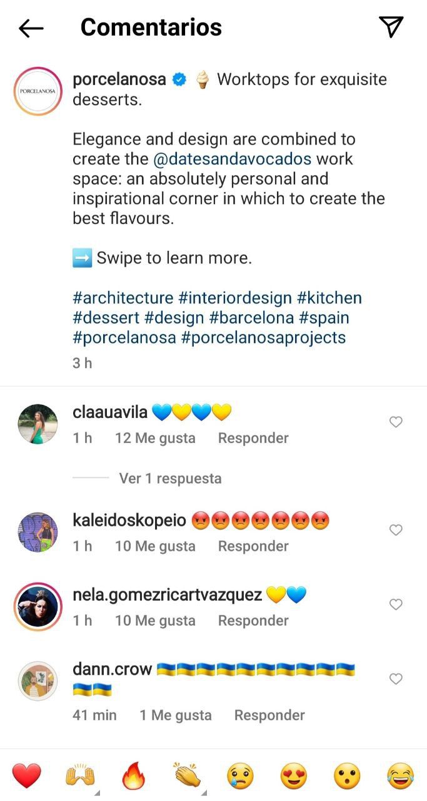The height and width of the screenshot is (801, 427).
Task: Expand 'Ver 1 respuesta' replies
Action: click(x=170, y=478)
